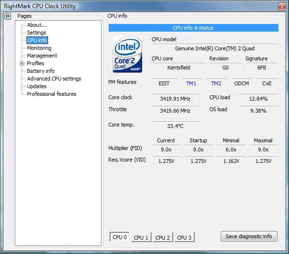Click the Maximal multiplier 9.0x value

(x=264, y=150)
